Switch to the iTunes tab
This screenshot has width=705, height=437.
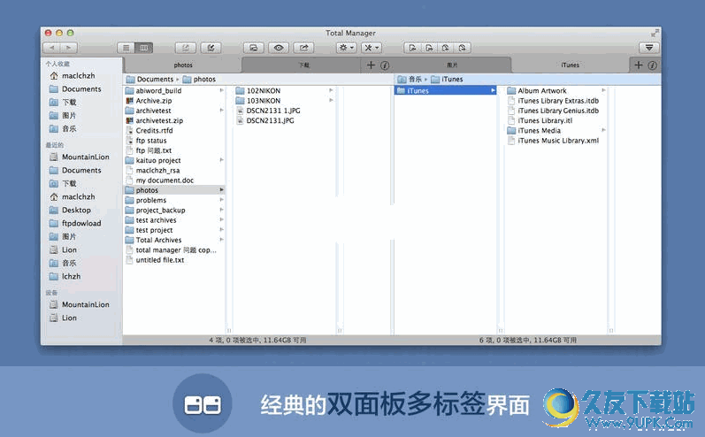click(x=571, y=65)
